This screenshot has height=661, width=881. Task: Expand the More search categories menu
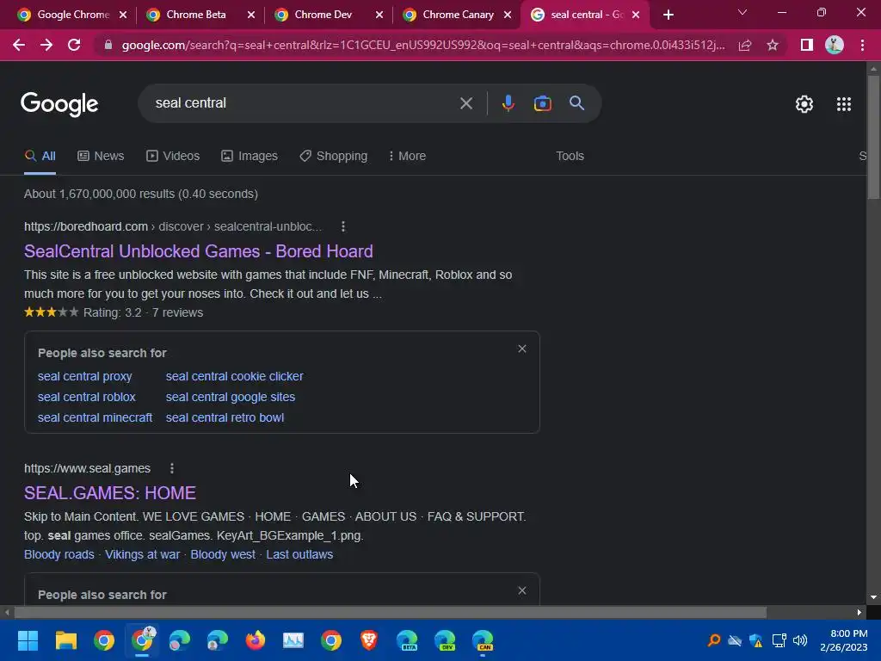[x=407, y=156]
